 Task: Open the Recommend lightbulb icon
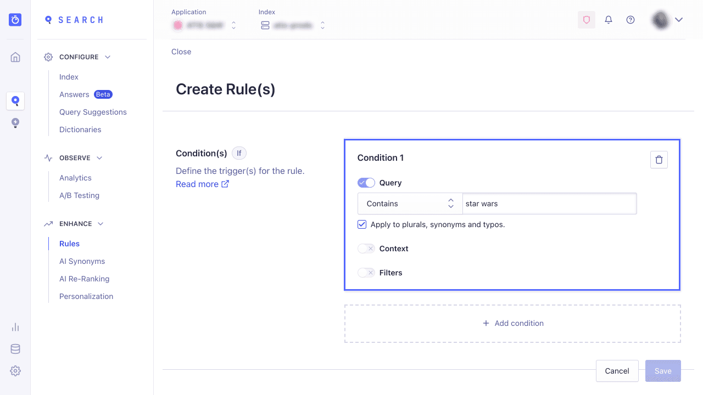pos(15,123)
